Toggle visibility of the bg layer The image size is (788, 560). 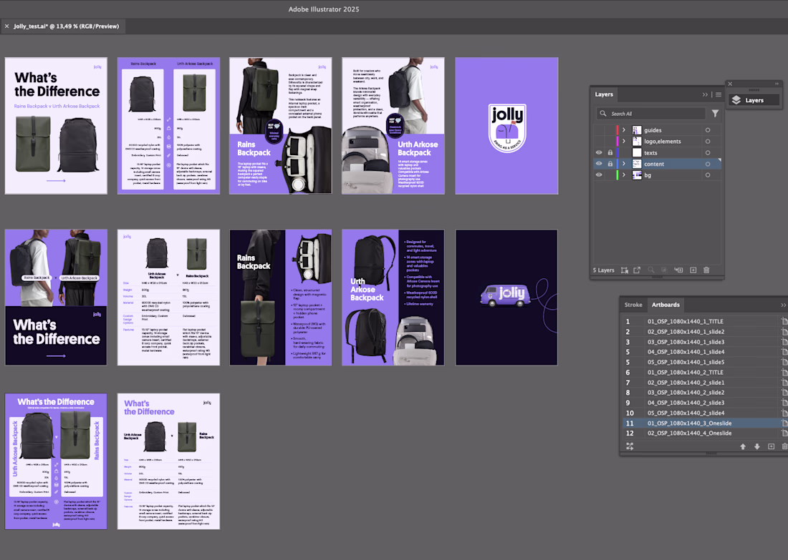click(599, 175)
